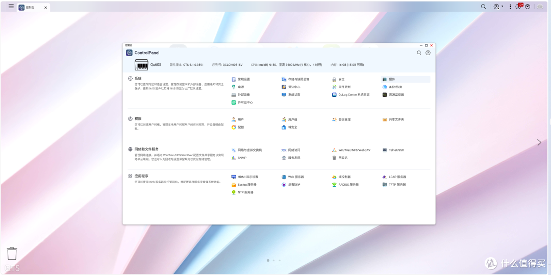Screen dimensions: 551x275
Task: Open 许可证中心 license center
Action: pyautogui.click(x=242, y=102)
